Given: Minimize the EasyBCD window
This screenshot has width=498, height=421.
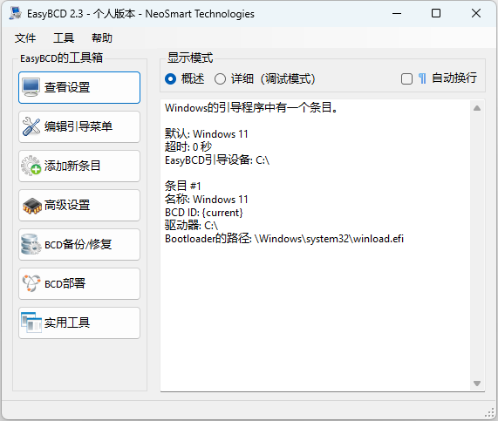Looking at the screenshot, I should (397, 13).
